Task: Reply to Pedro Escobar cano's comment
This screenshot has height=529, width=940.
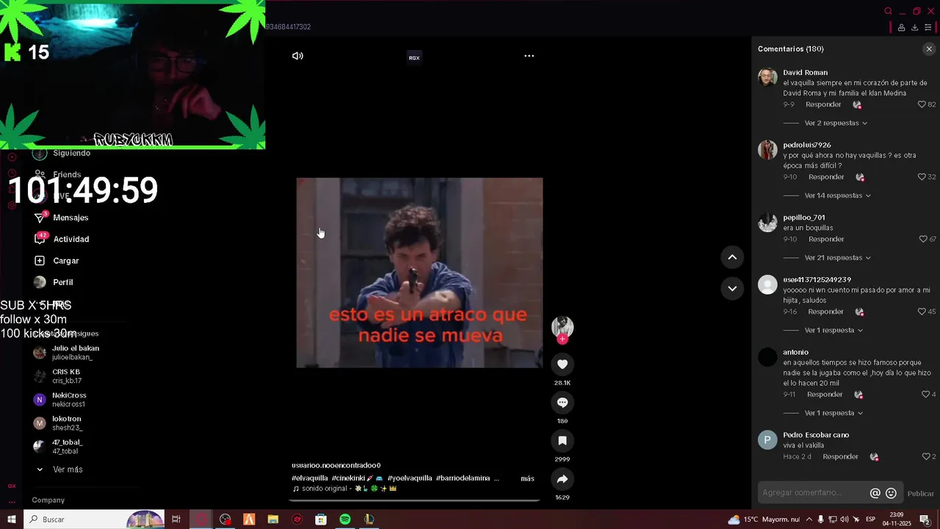Action: 840,456
